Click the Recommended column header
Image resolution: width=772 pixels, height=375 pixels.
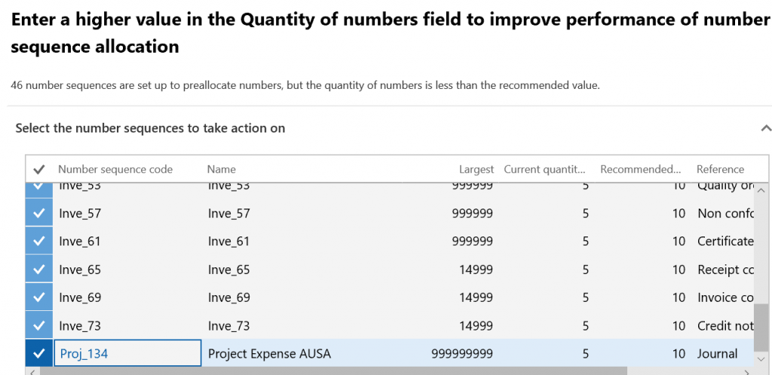tap(641, 169)
